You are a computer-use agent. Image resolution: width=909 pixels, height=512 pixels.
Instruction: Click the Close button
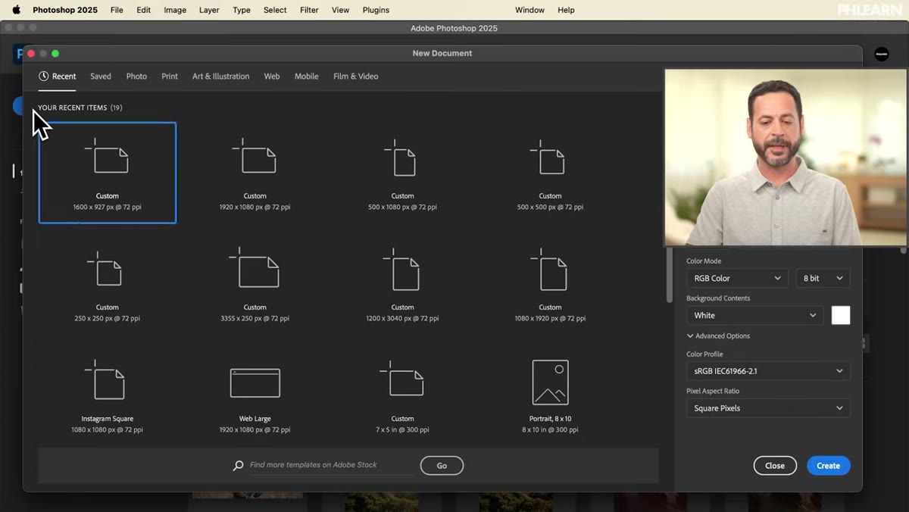pyautogui.click(x=775, y=466)
